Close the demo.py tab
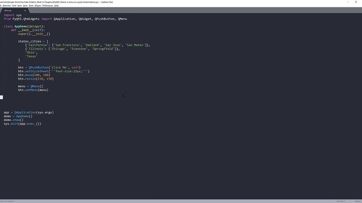The image size is (362, 203). click(25, 10)
